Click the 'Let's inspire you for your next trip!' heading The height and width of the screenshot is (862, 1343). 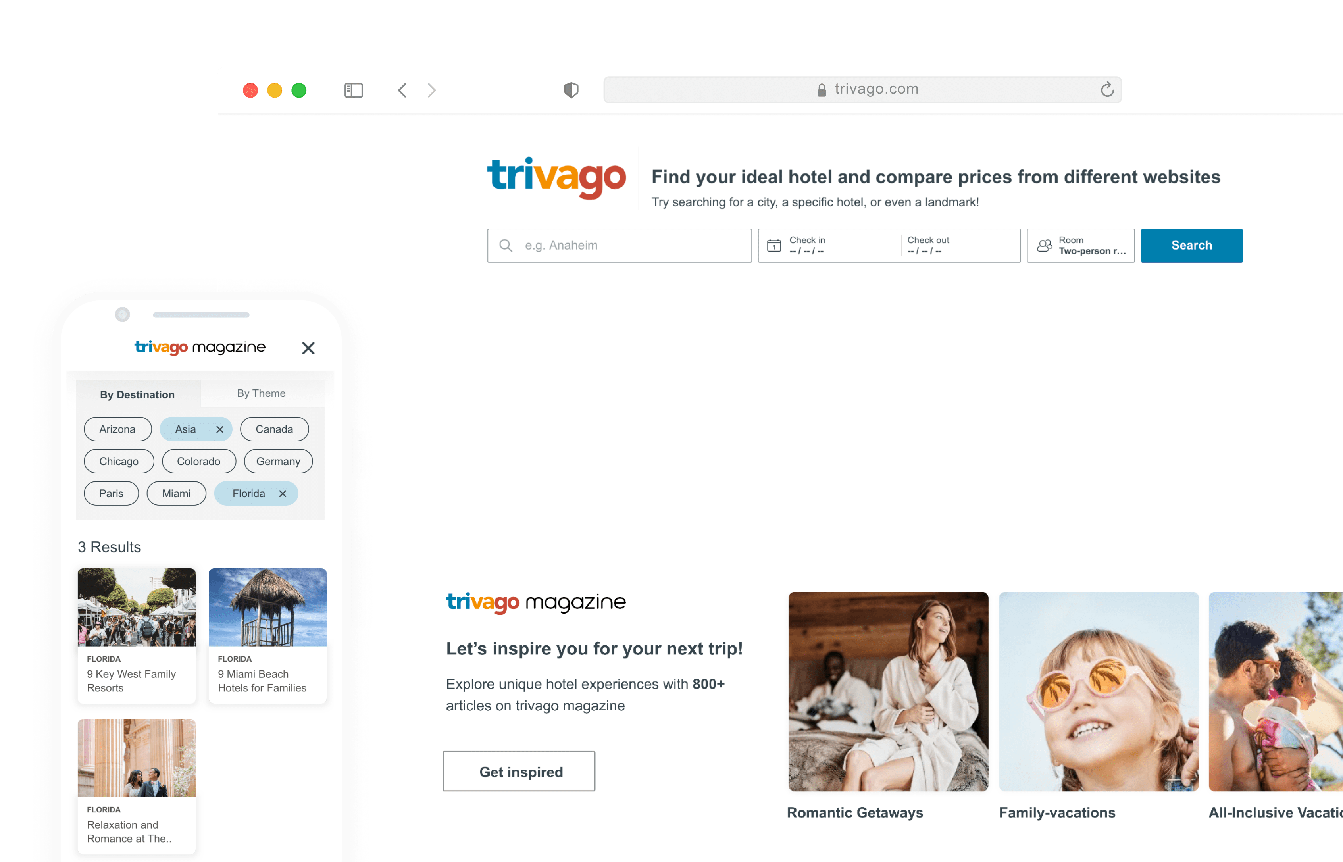tap(594, 648)
